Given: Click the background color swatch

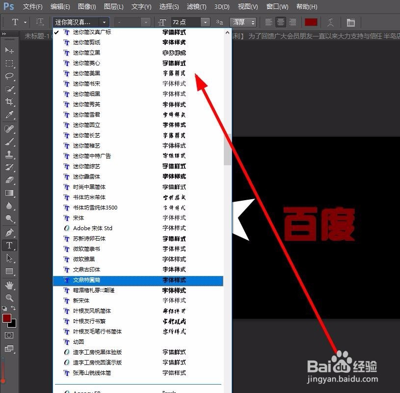Looking at the screenshot, I should pyautogui.click(x=13, y=325).
